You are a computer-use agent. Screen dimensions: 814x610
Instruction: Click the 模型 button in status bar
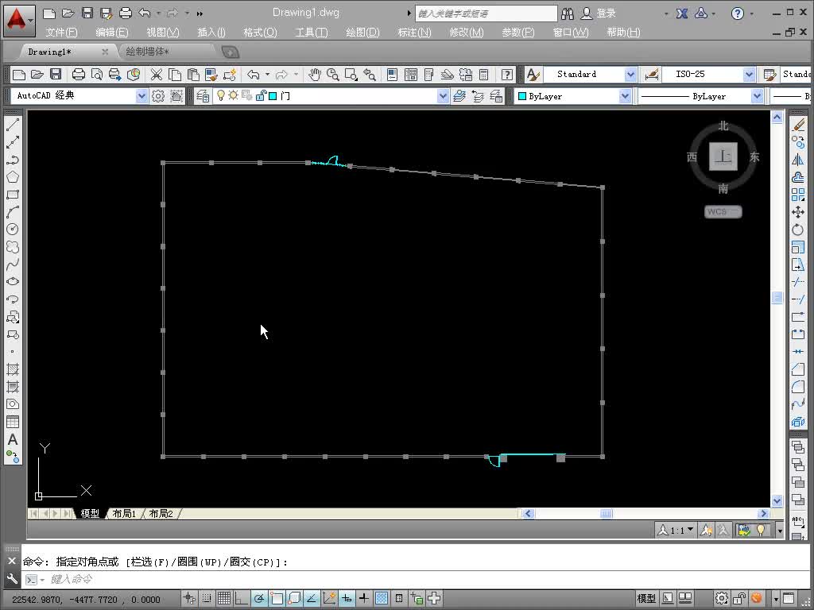tap(645, 599)
